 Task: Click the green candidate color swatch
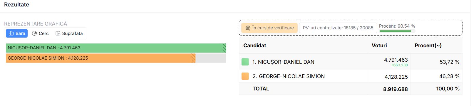pos(245,62)
